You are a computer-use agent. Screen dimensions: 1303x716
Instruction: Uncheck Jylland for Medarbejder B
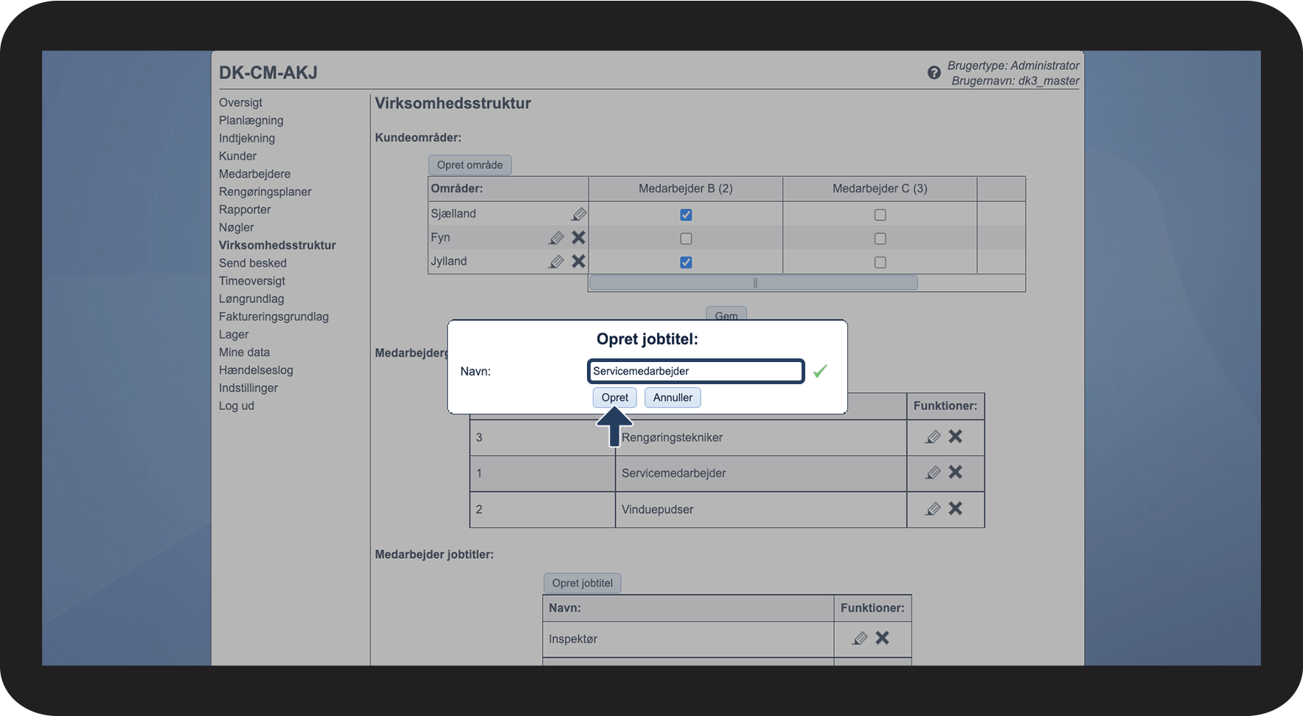(x=686, y=262)
